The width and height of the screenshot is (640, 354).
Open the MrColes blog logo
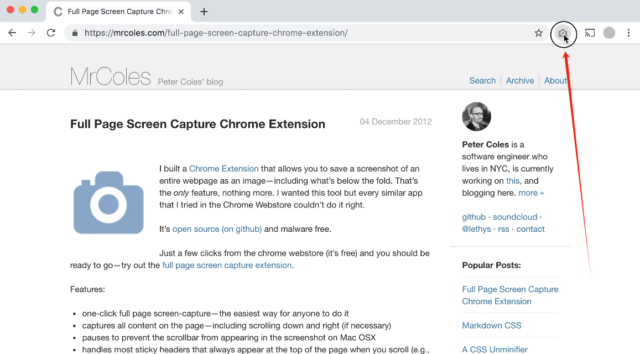click(111, 76)
